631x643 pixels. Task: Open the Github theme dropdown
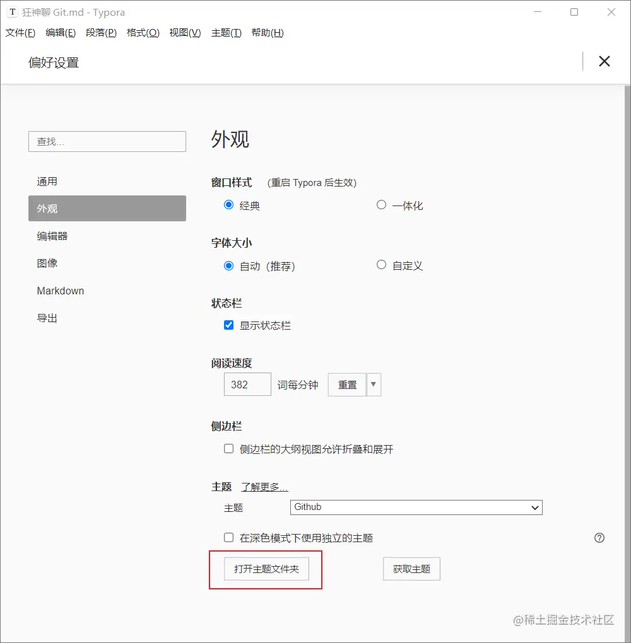click(x=416, y=507)
